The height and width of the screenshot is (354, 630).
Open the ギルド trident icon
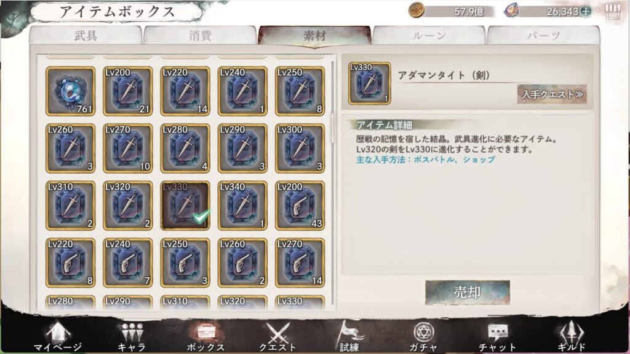(x=571, y=337)
